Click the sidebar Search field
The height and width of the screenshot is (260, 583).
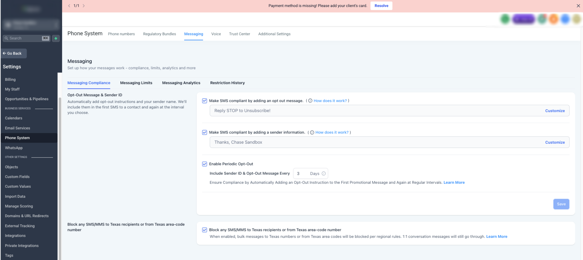coord(27,38)
